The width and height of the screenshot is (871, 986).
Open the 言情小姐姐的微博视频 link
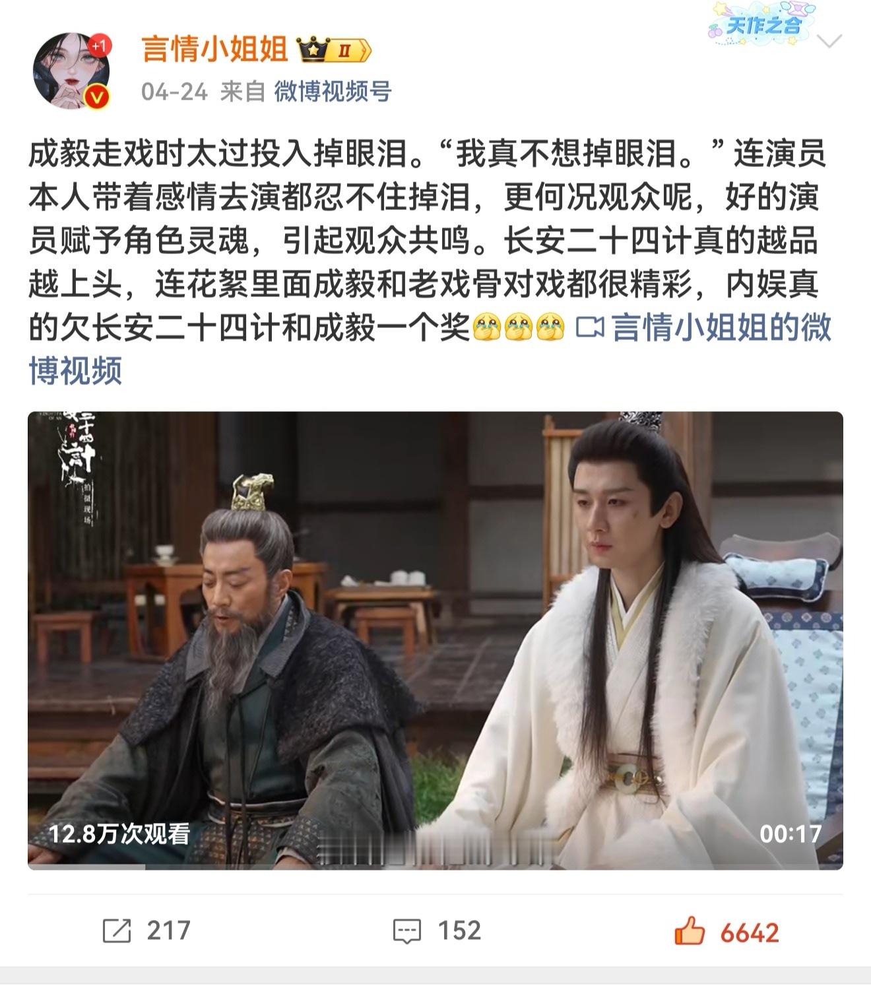(x=430, y=348)
